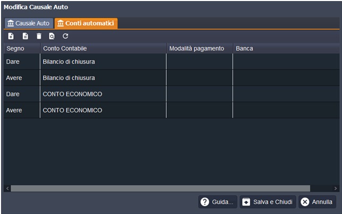Click the horizontal scrollbar thumb
The image size is (342, 214).
click(x=159, y=188)
